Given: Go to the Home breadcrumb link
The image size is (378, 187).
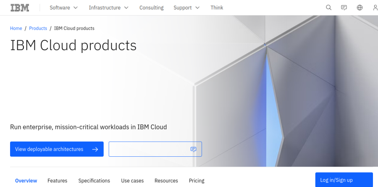Looking at the screenshot, I should [x=16, y=28].
